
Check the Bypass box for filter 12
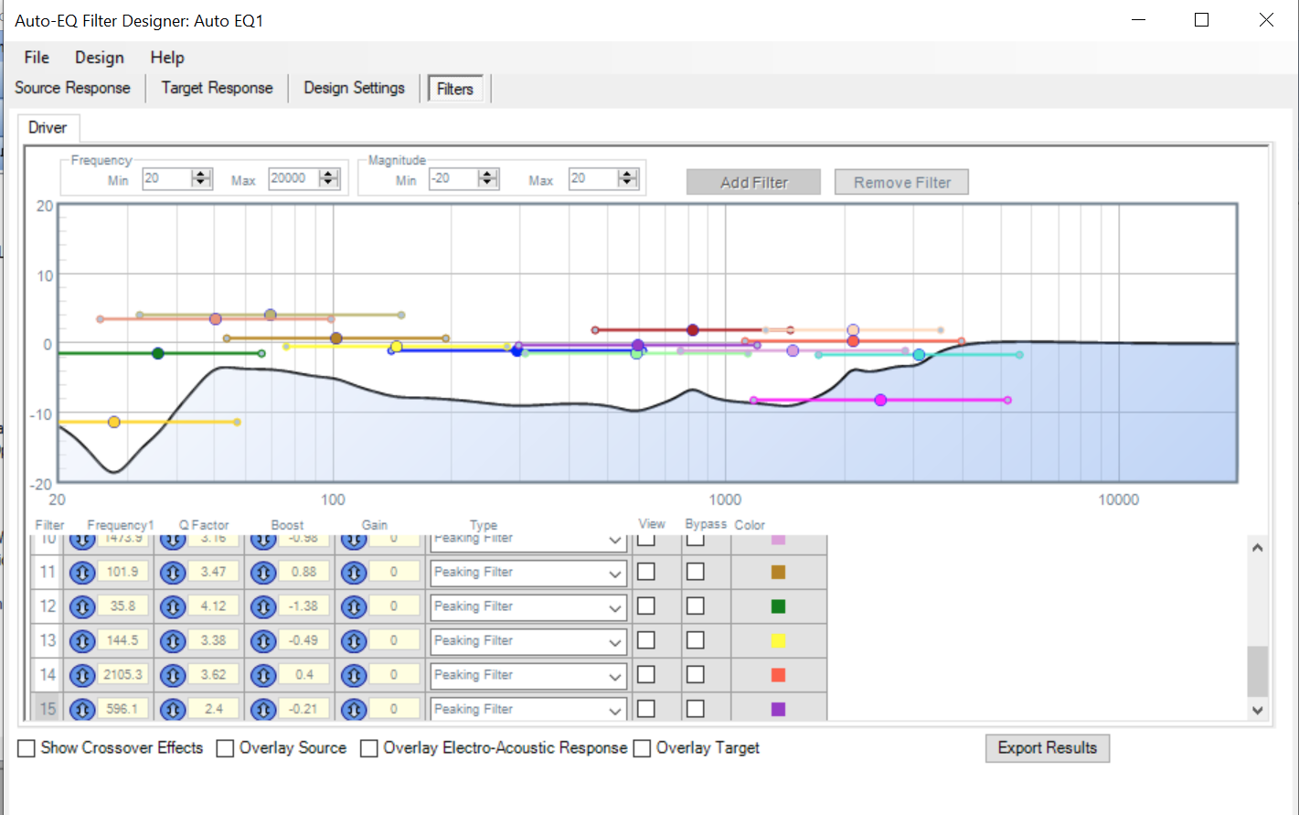pos(696,606)
